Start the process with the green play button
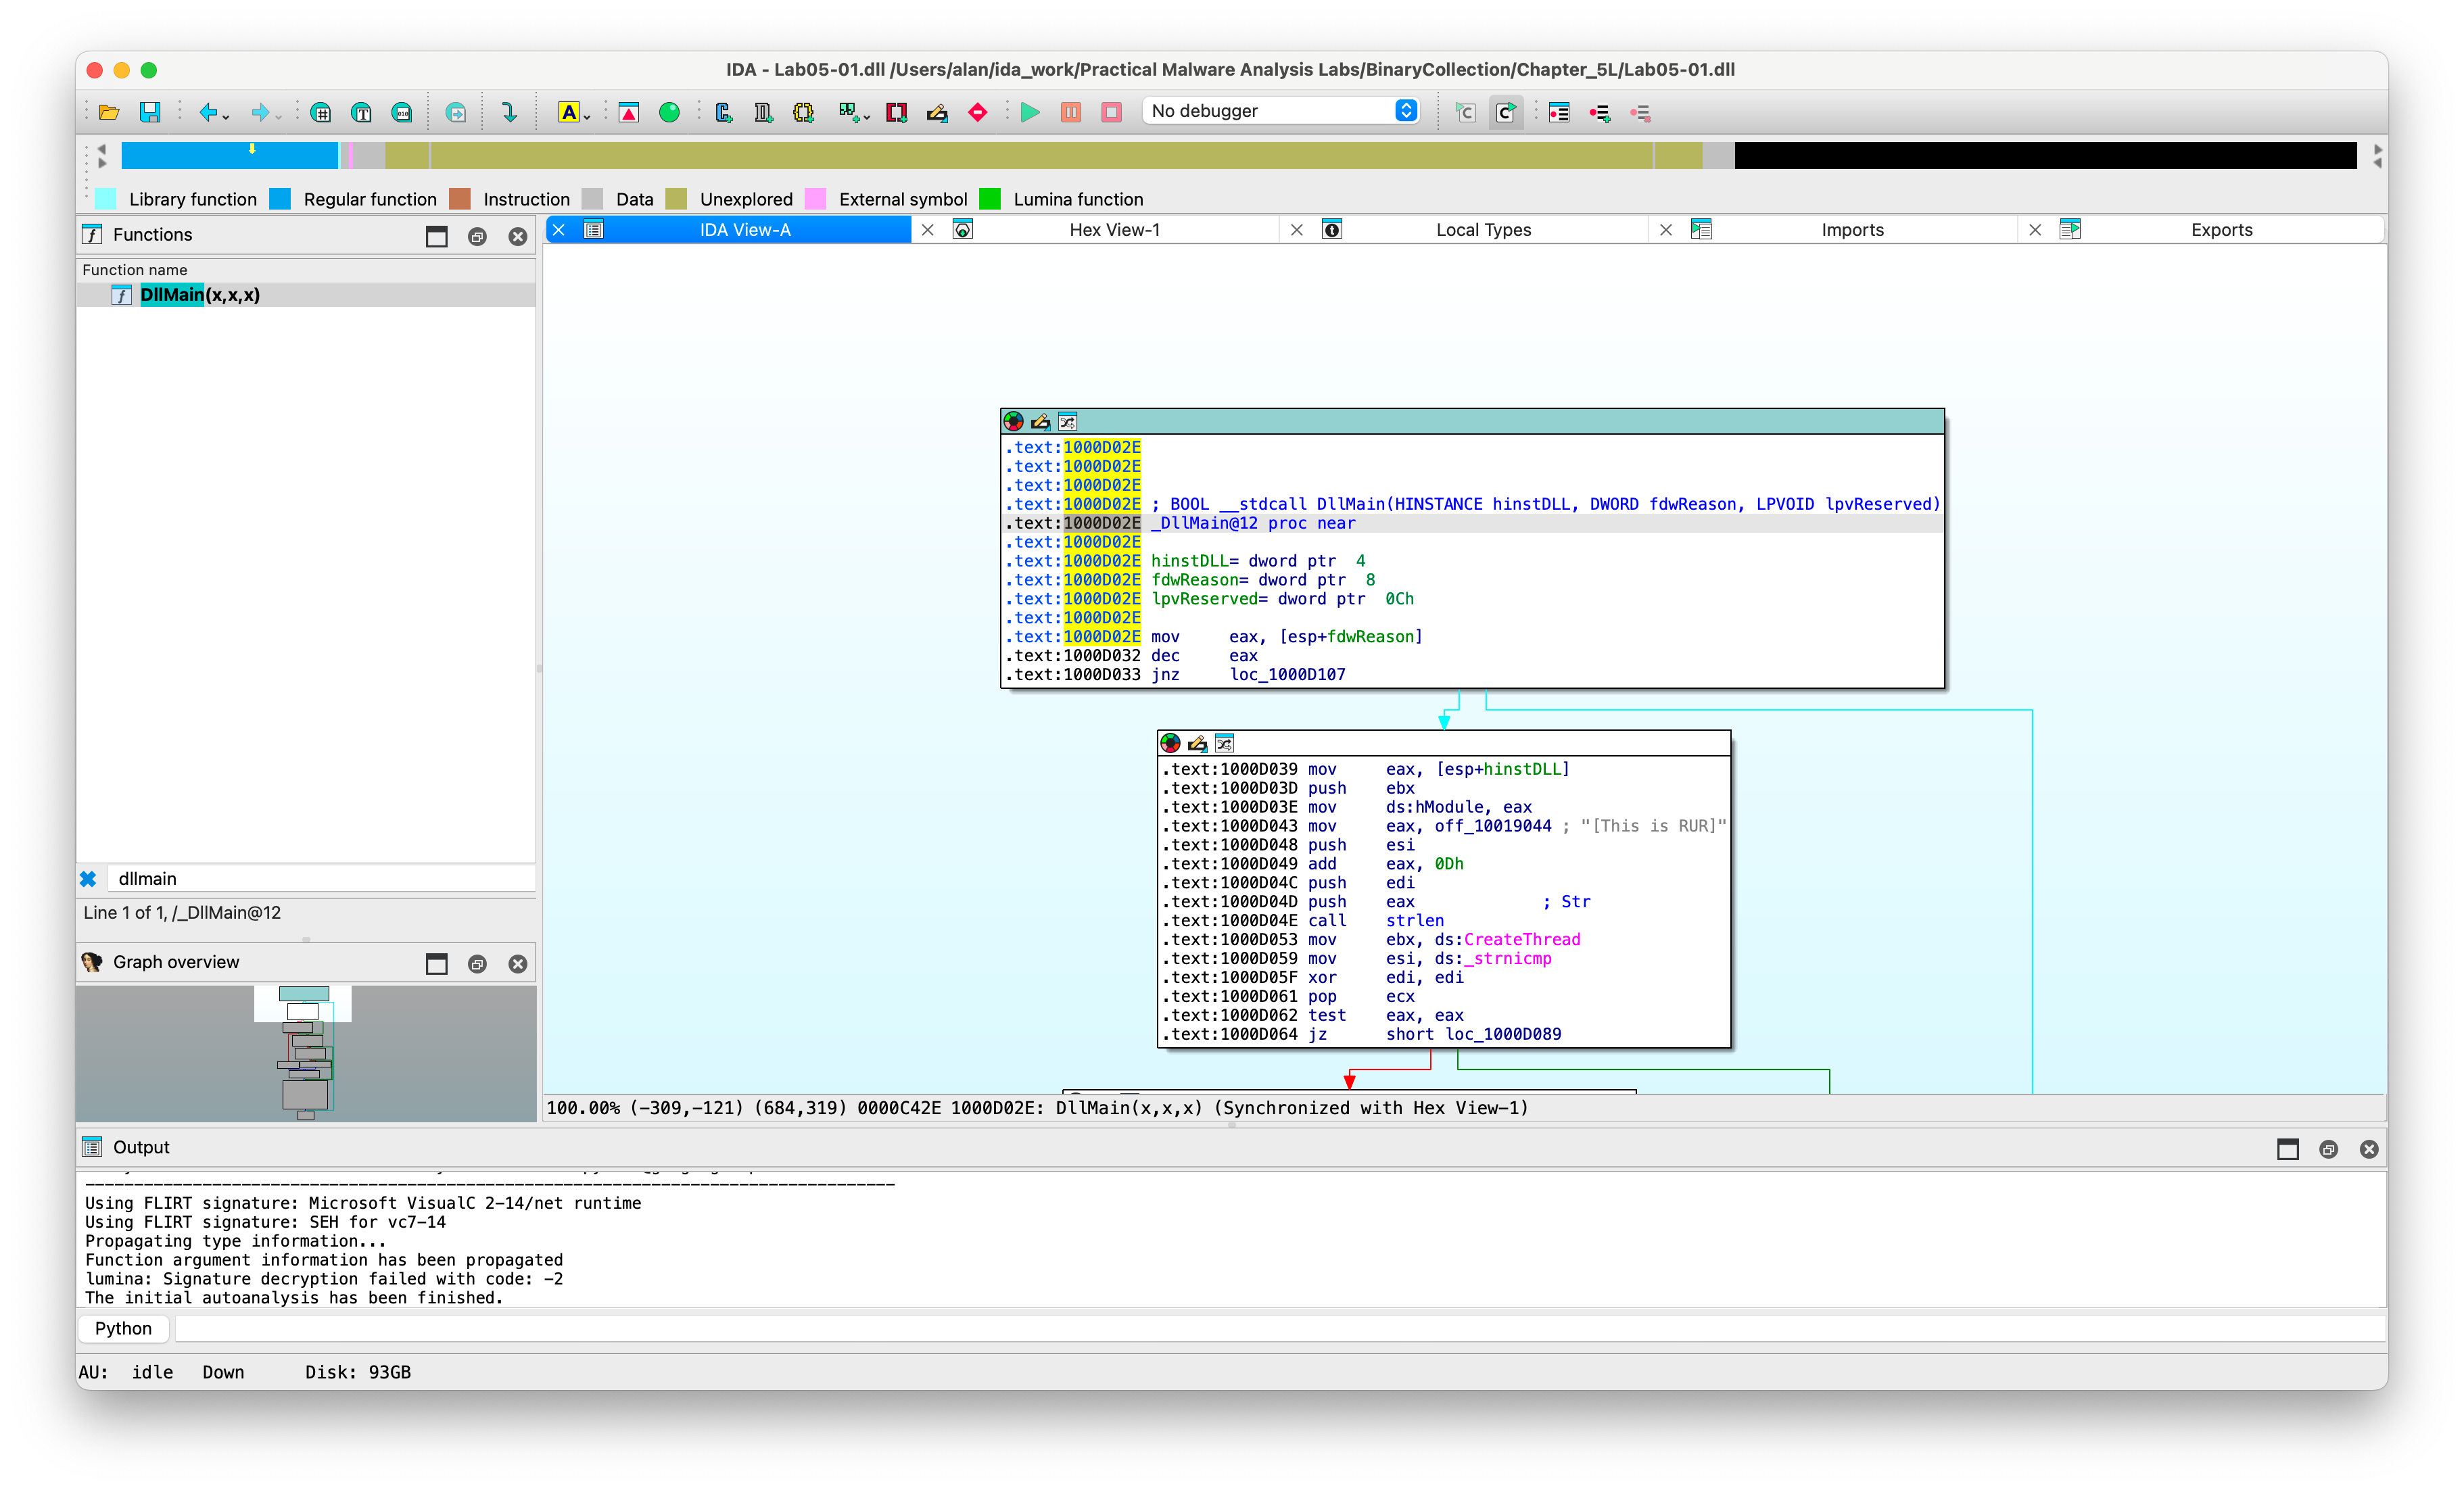The height and width of the screenshot is (1490, 2464). point(1030,112)
